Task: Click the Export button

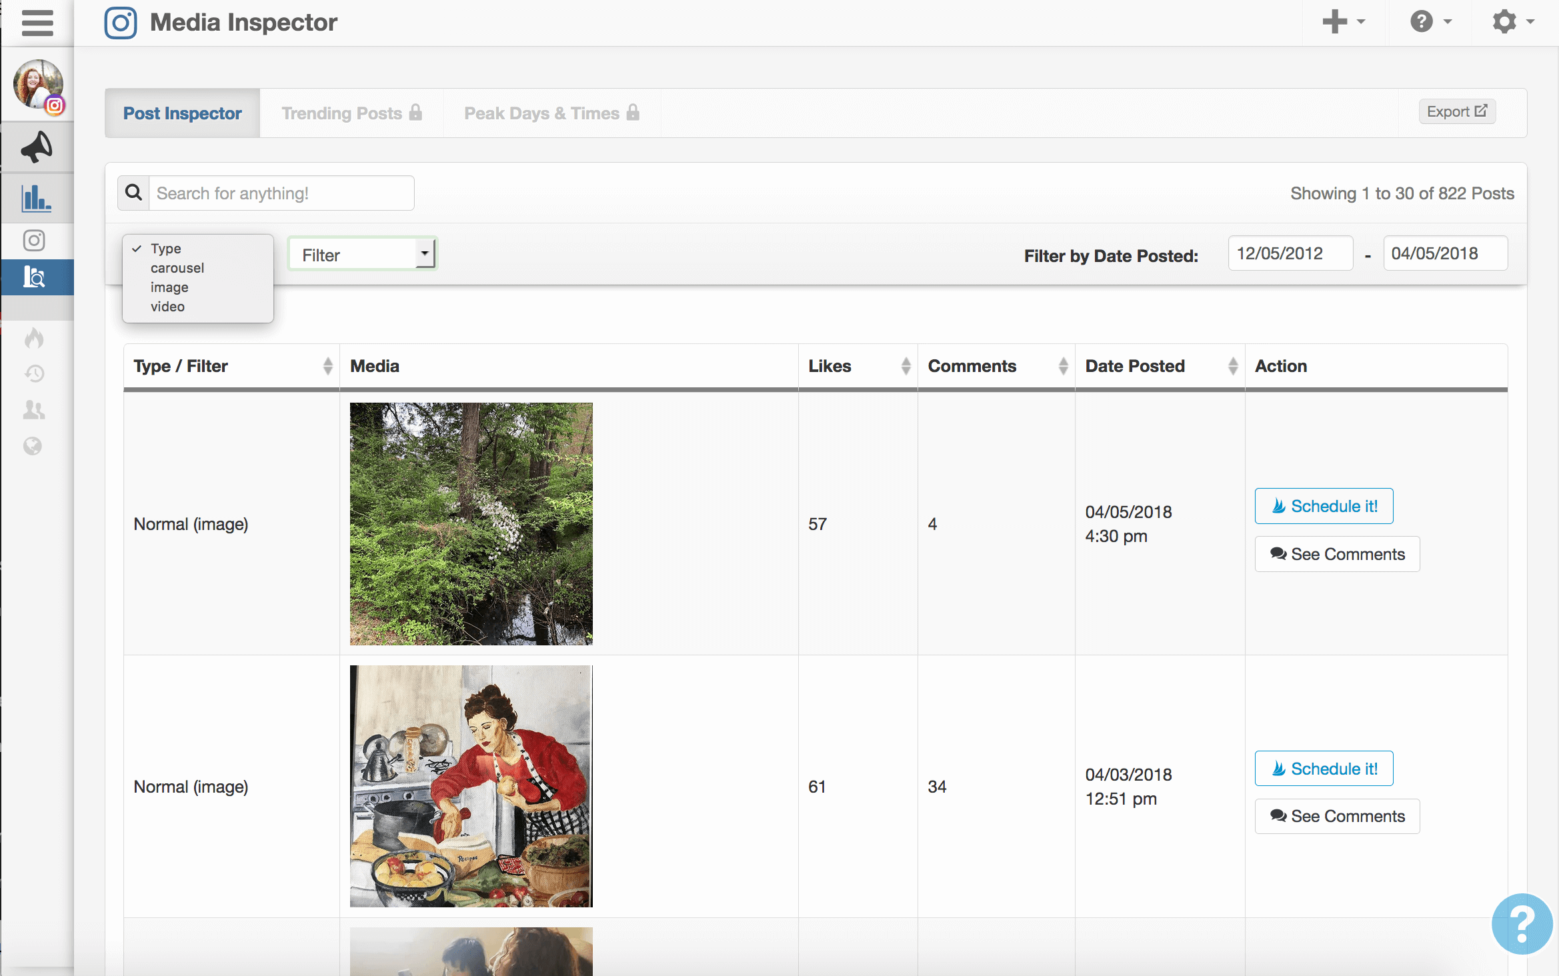Action: (1457, 112)
